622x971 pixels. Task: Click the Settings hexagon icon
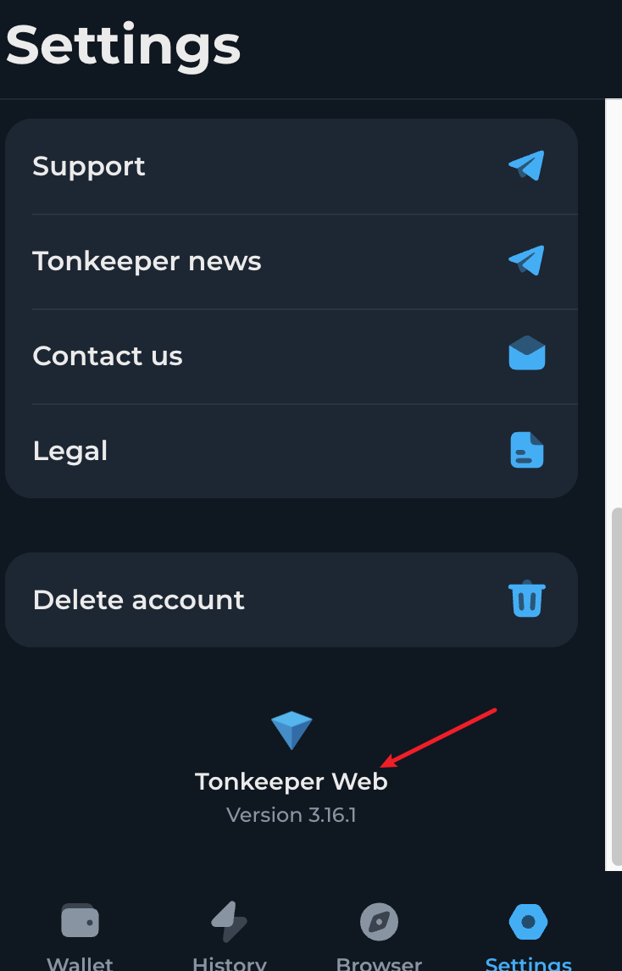pos(529,922)
